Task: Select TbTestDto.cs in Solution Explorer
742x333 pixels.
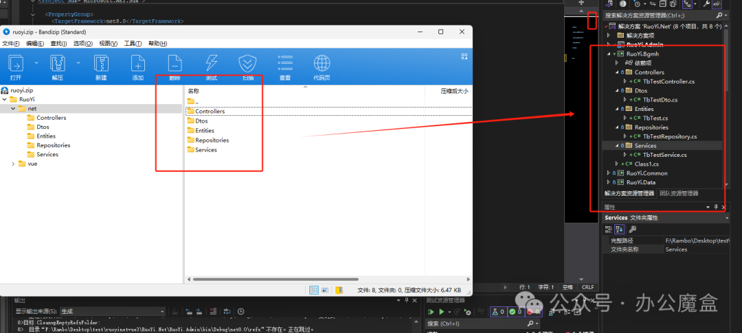Action: click(x=660, y=99)
